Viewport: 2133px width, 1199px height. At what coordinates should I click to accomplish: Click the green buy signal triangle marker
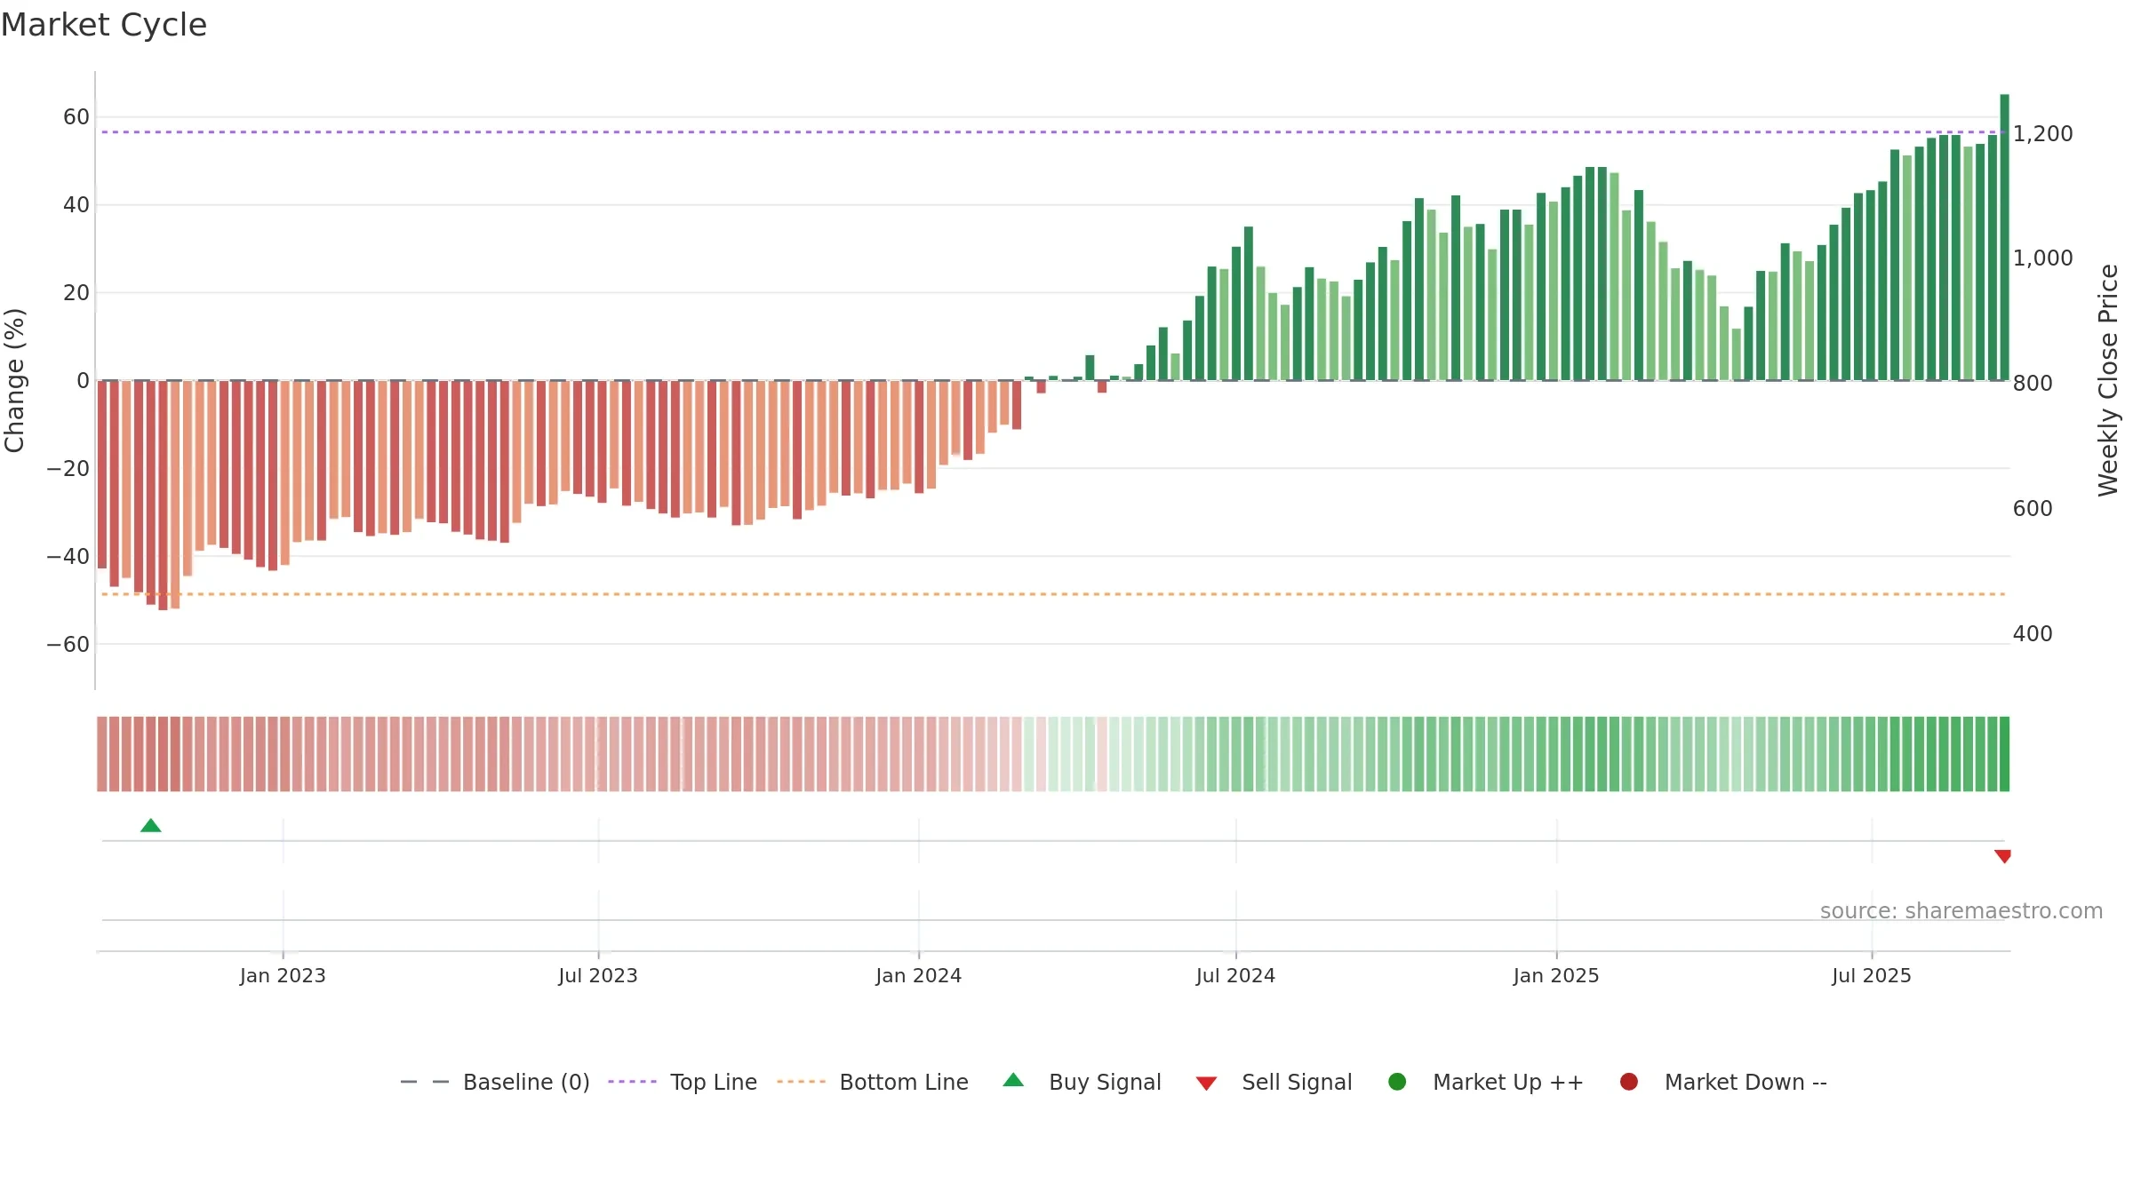pyautogui.click(x=151, y=826)
